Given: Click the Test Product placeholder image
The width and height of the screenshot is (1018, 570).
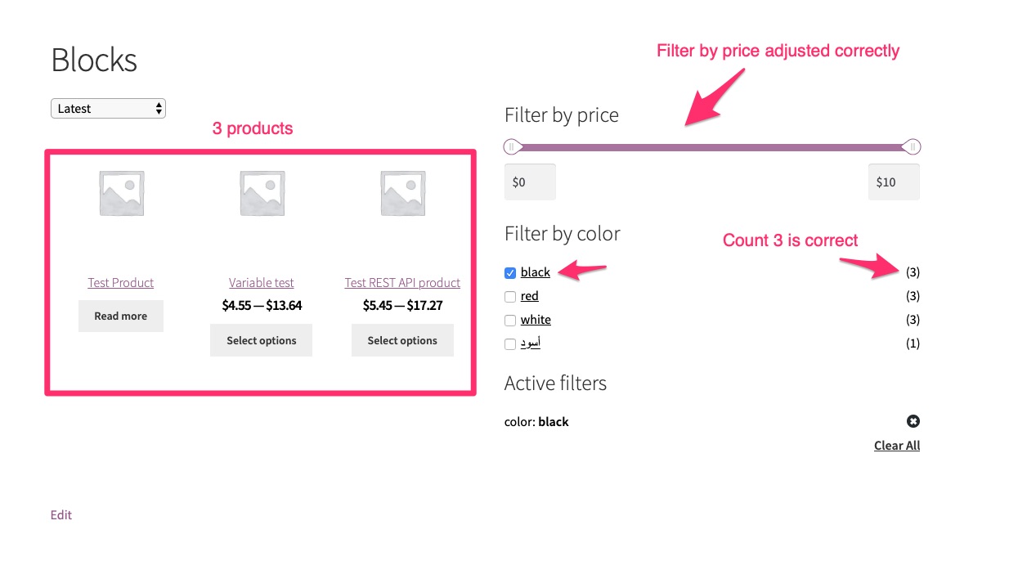Looking at the screenshot, I should 120,192.
